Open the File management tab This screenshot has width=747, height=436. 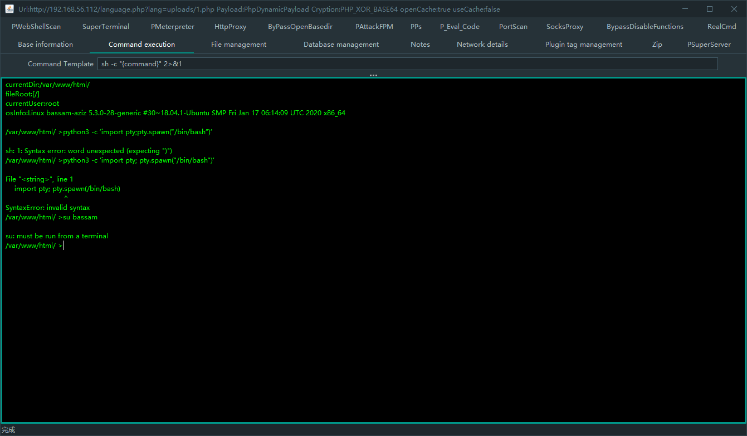click(x=238, y=44)
